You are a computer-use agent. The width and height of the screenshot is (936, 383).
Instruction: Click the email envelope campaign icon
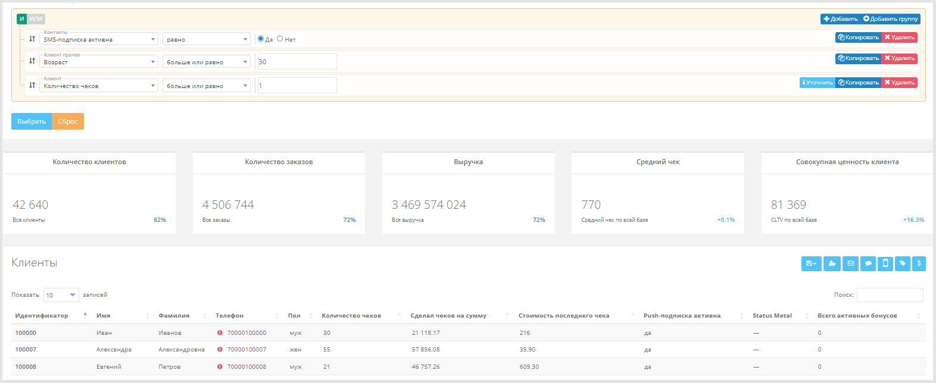coord(850,263)
